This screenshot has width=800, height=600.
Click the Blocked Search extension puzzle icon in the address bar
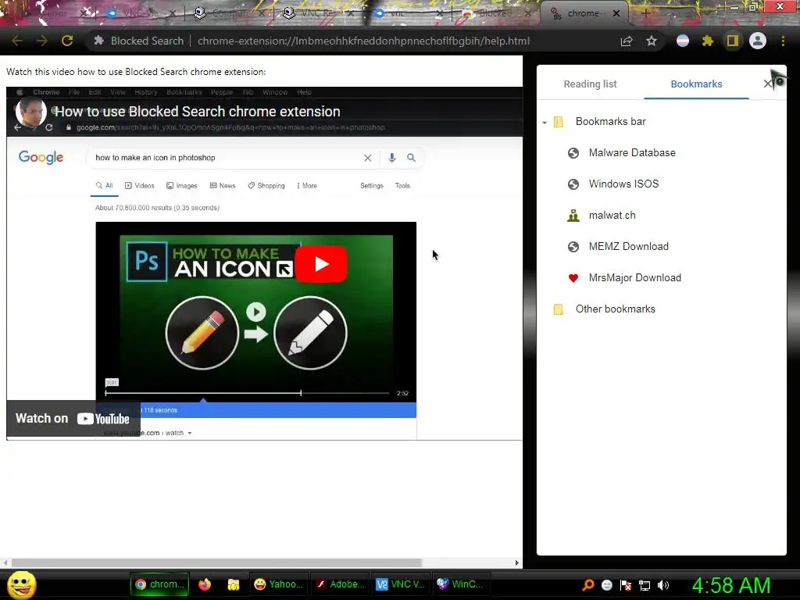click(99, 41)
